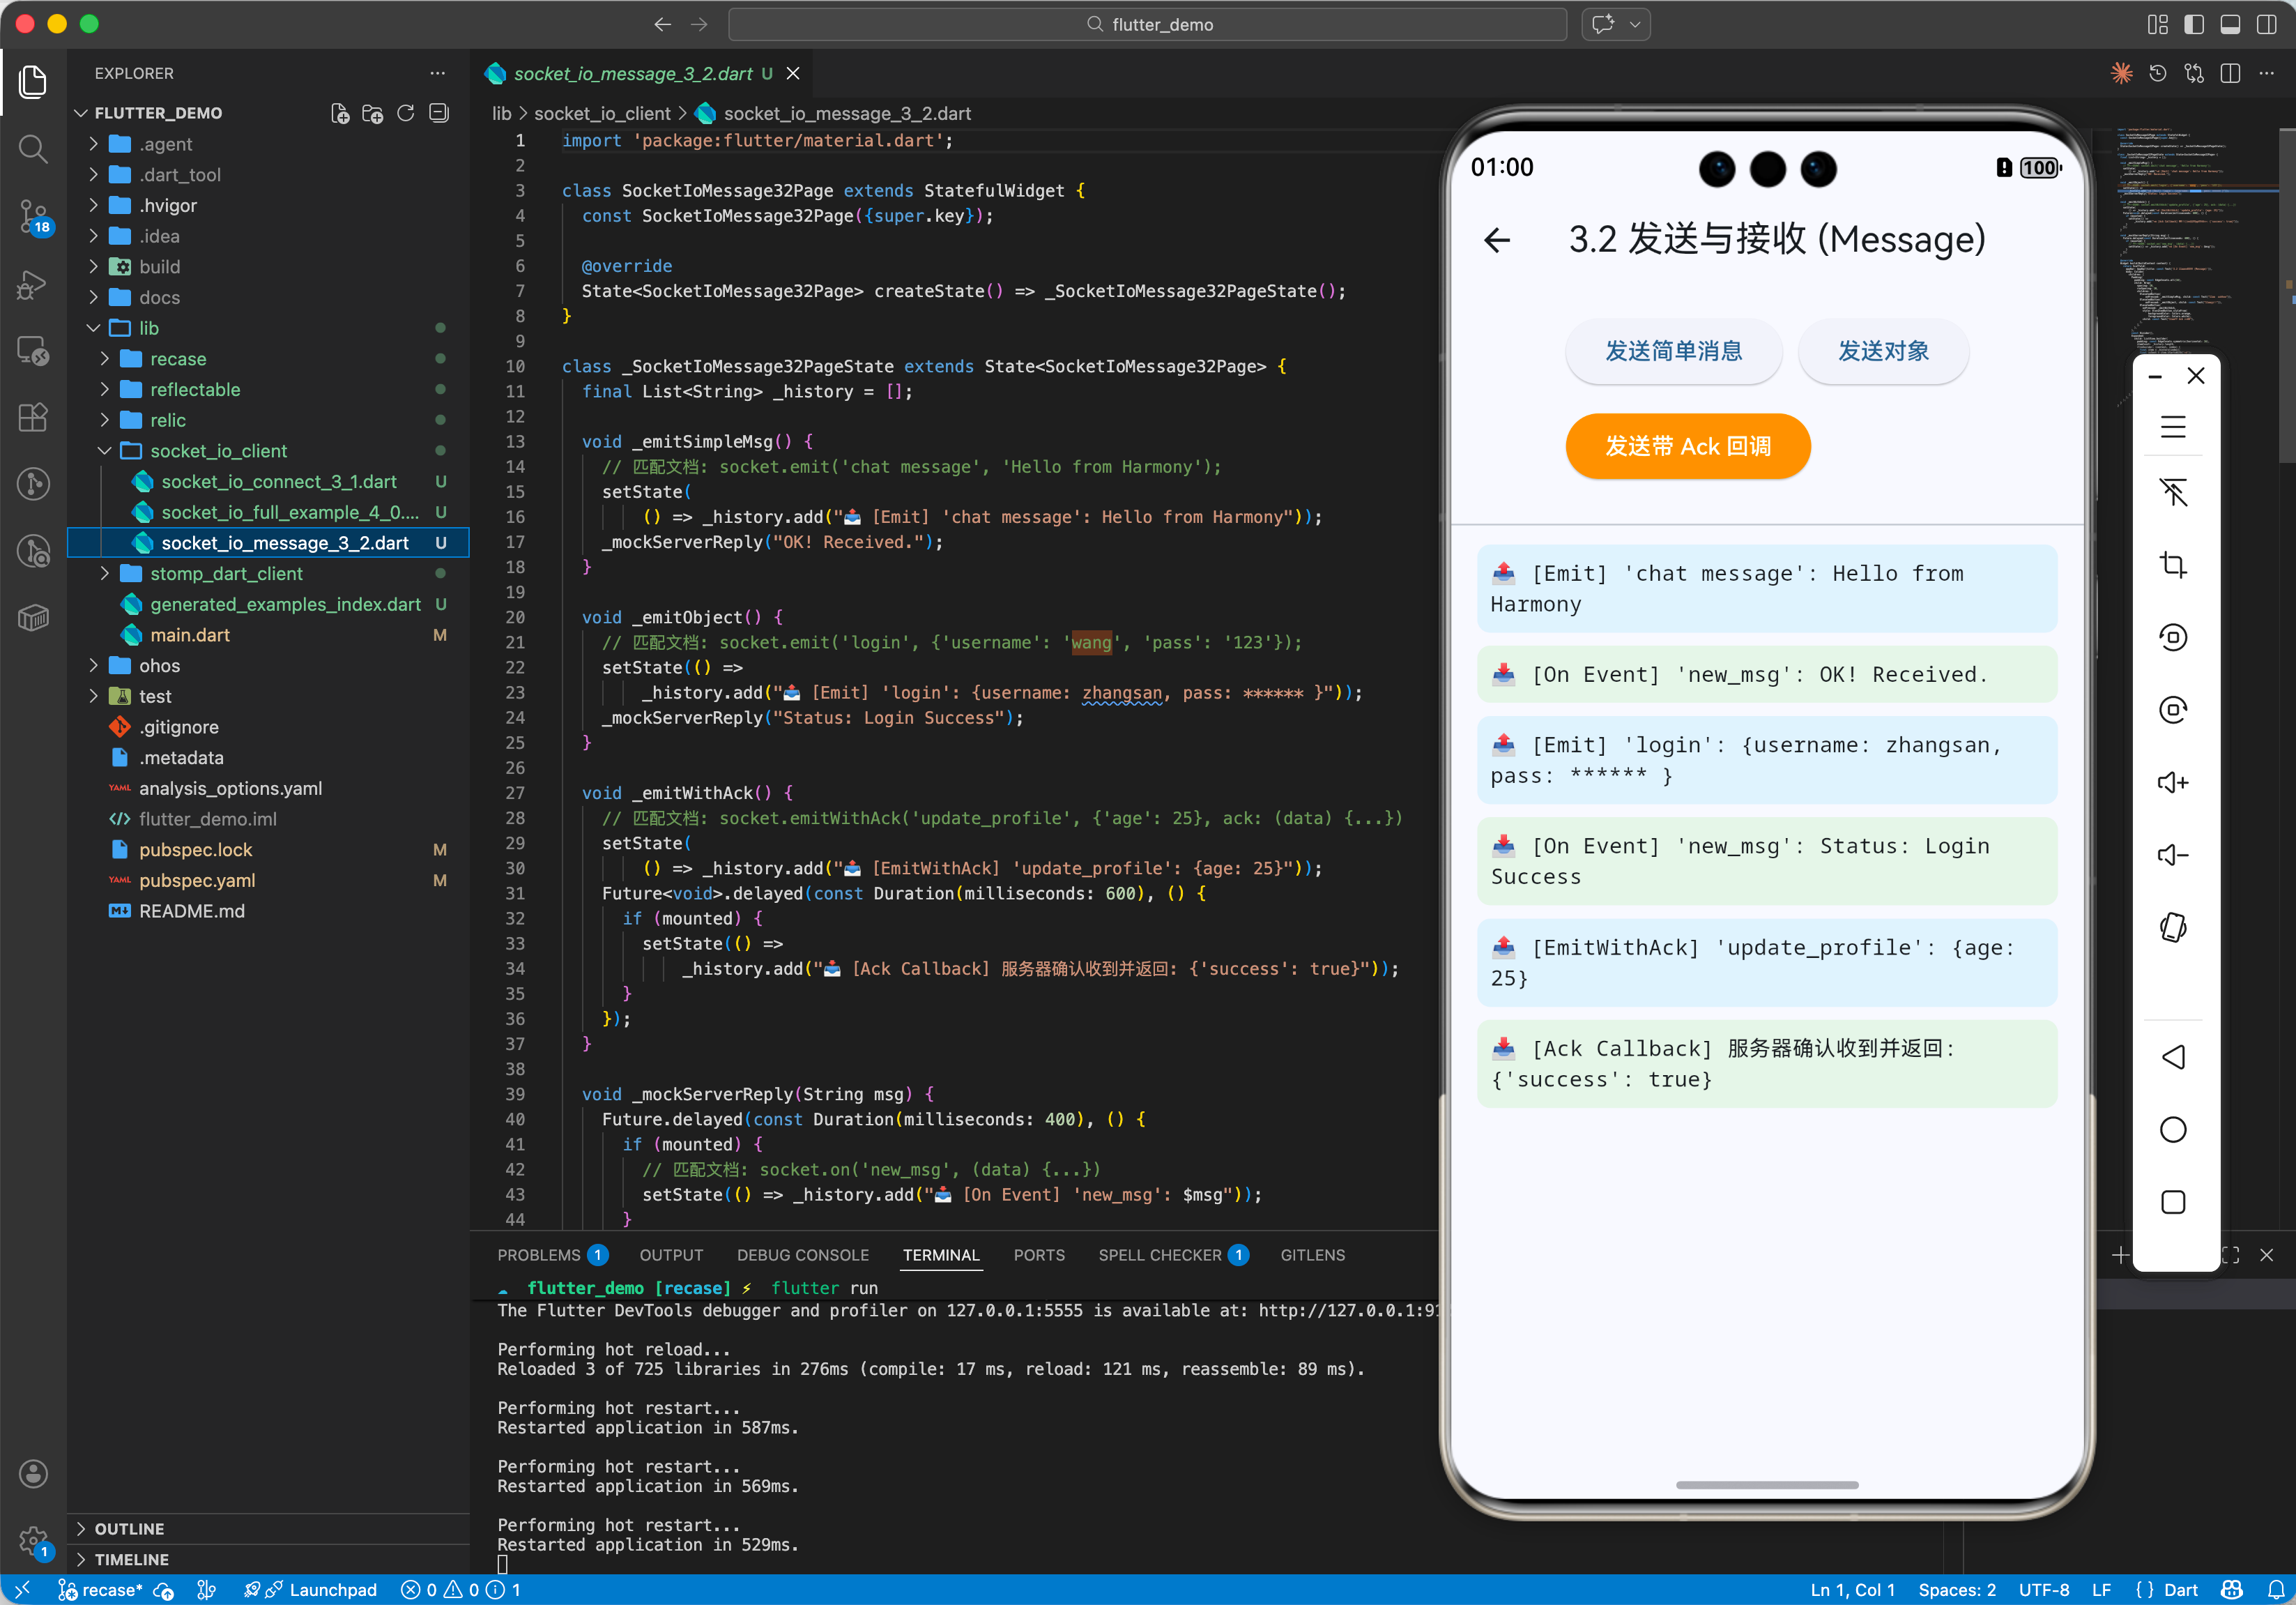Click the emulator volume up icon
Viewport: 2296px width, 1605px height.
[x=2172, y=783]
